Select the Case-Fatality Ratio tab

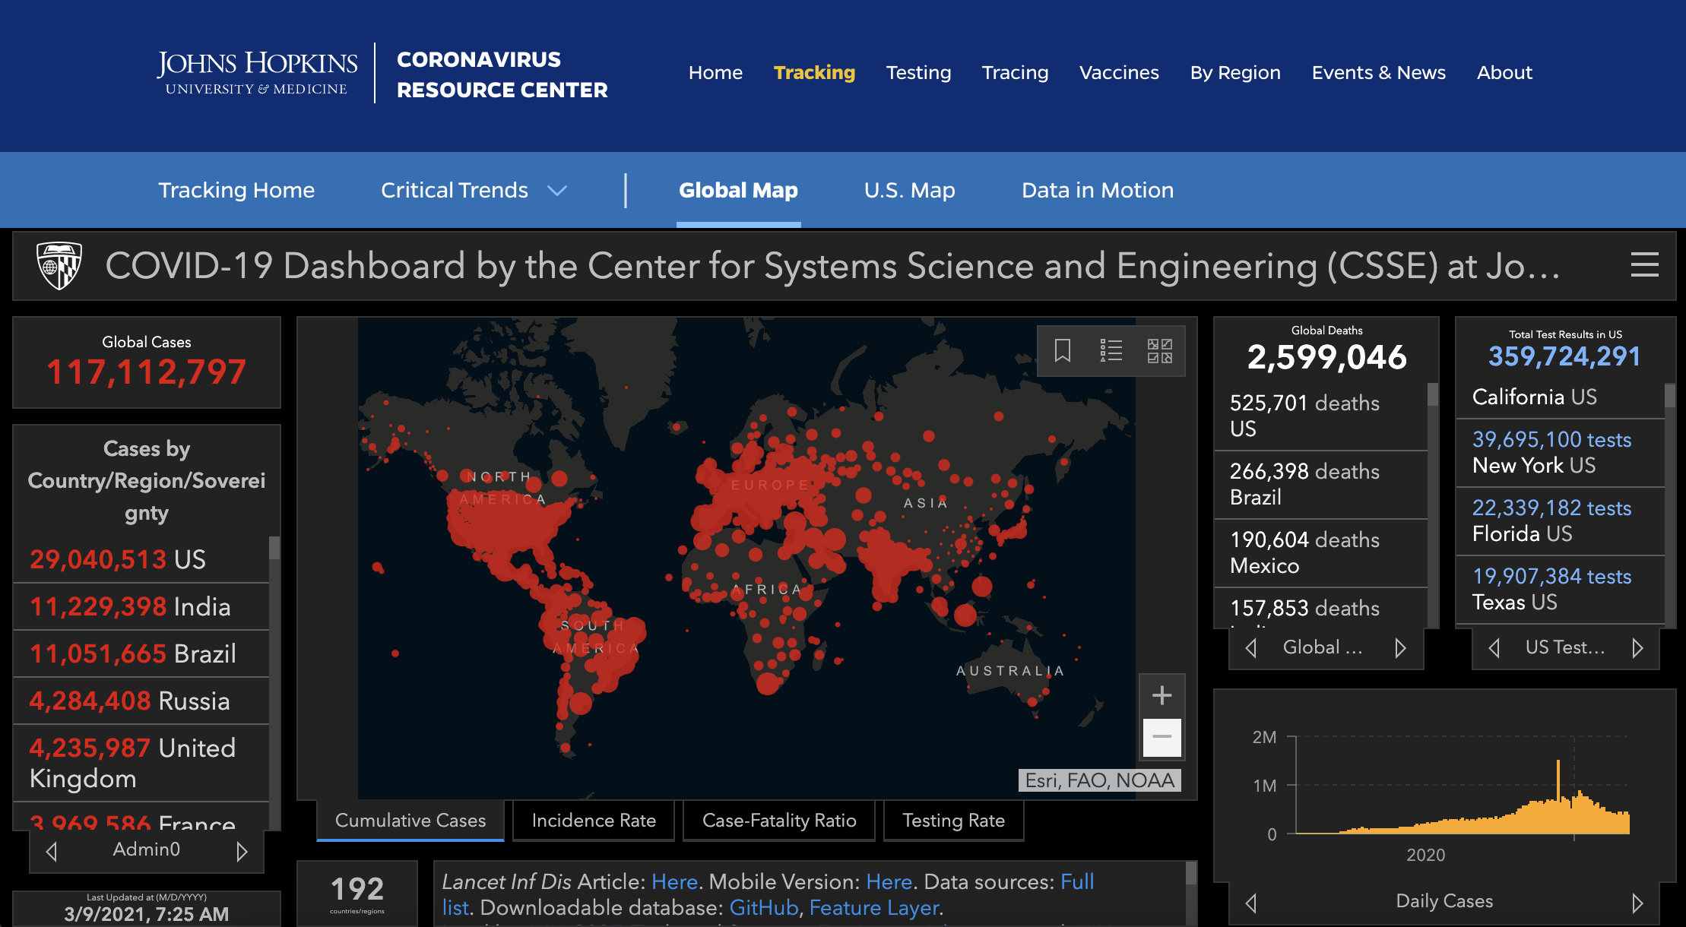(x=778, y=821)
